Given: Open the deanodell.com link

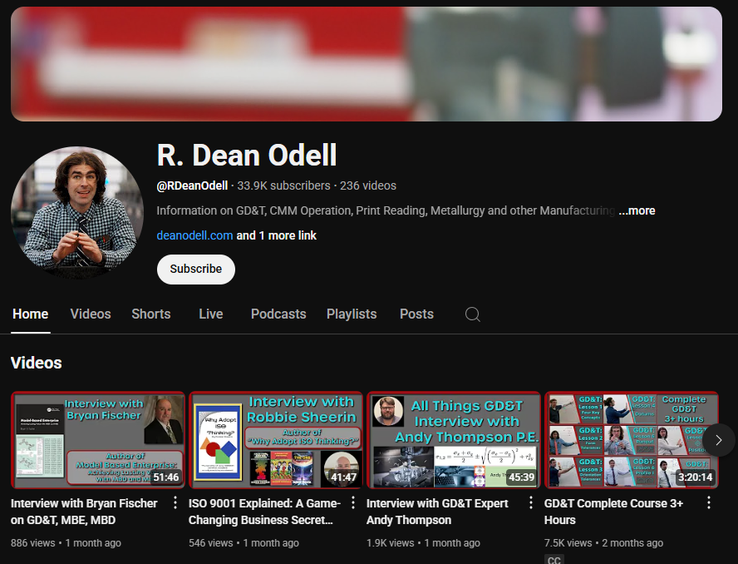Looking at the screenshot, I should [x=194, y=235].
